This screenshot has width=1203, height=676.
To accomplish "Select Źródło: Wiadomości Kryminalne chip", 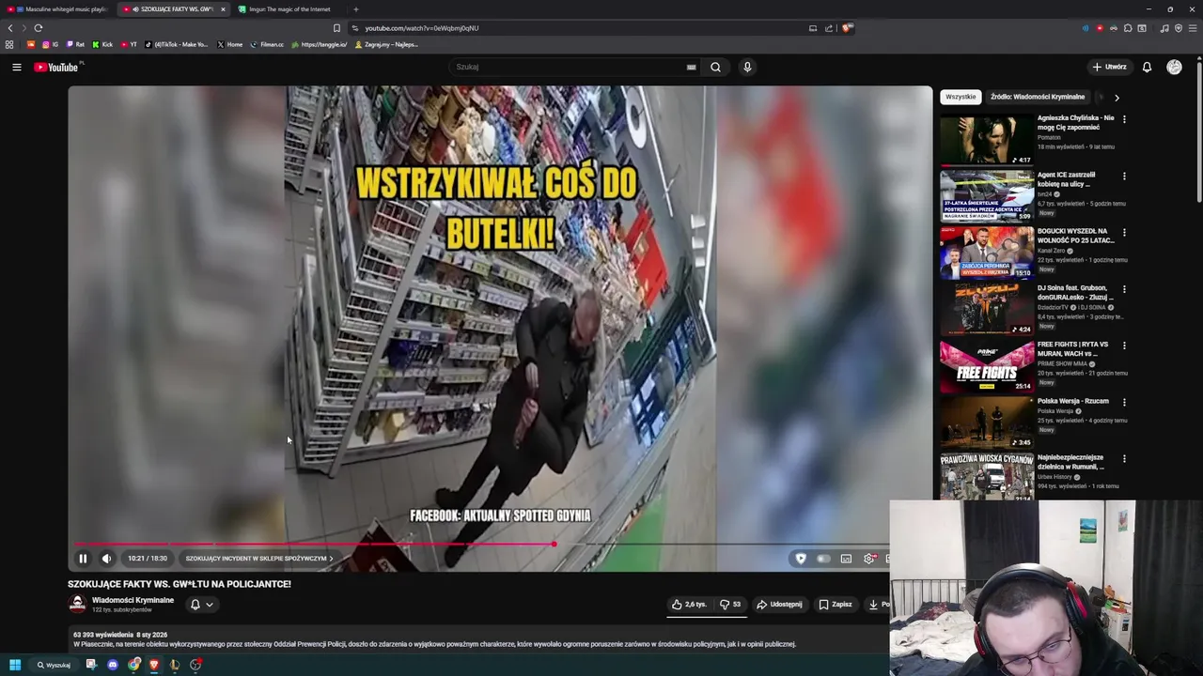I will tap(1038, 97).
